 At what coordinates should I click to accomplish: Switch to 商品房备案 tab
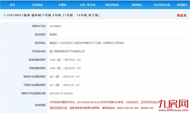[112, 5]
